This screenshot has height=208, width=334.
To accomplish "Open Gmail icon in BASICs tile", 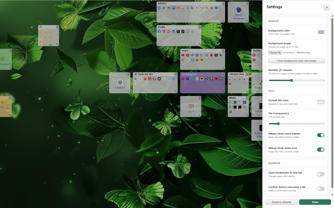I will (178, 8).
